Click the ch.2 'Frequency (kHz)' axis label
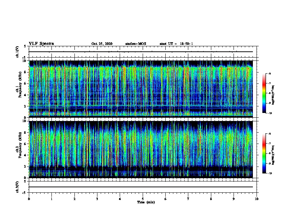This screenshot has height=223, width=289. click(x=20, y=145)
